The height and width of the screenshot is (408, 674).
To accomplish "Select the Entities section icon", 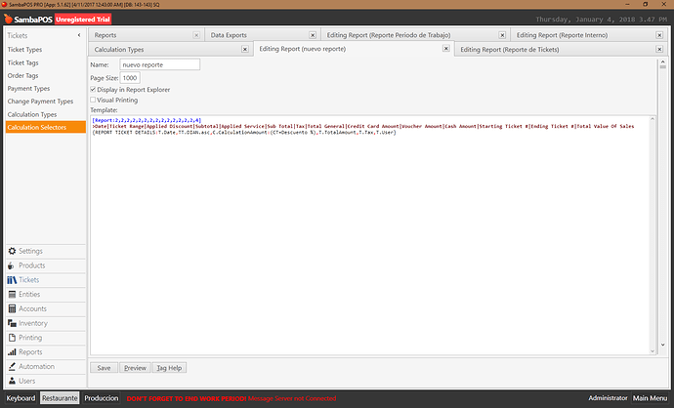I will (x=12, y=294).
